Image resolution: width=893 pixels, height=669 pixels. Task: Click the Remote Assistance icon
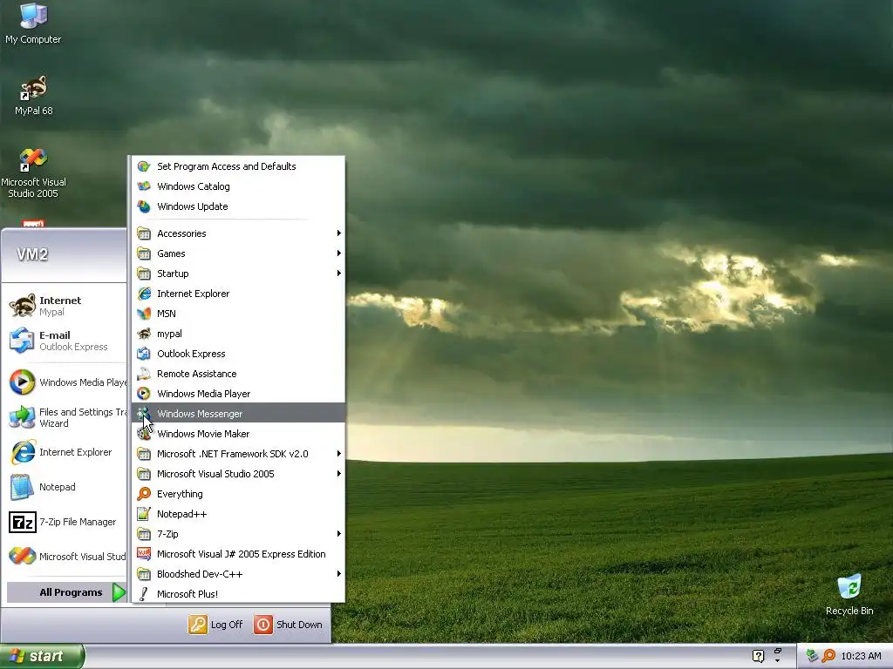(x=144, y=374)
